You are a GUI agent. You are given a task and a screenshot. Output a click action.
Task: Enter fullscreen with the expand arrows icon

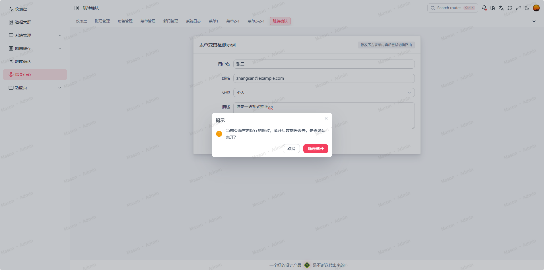(x=518, y=8)
